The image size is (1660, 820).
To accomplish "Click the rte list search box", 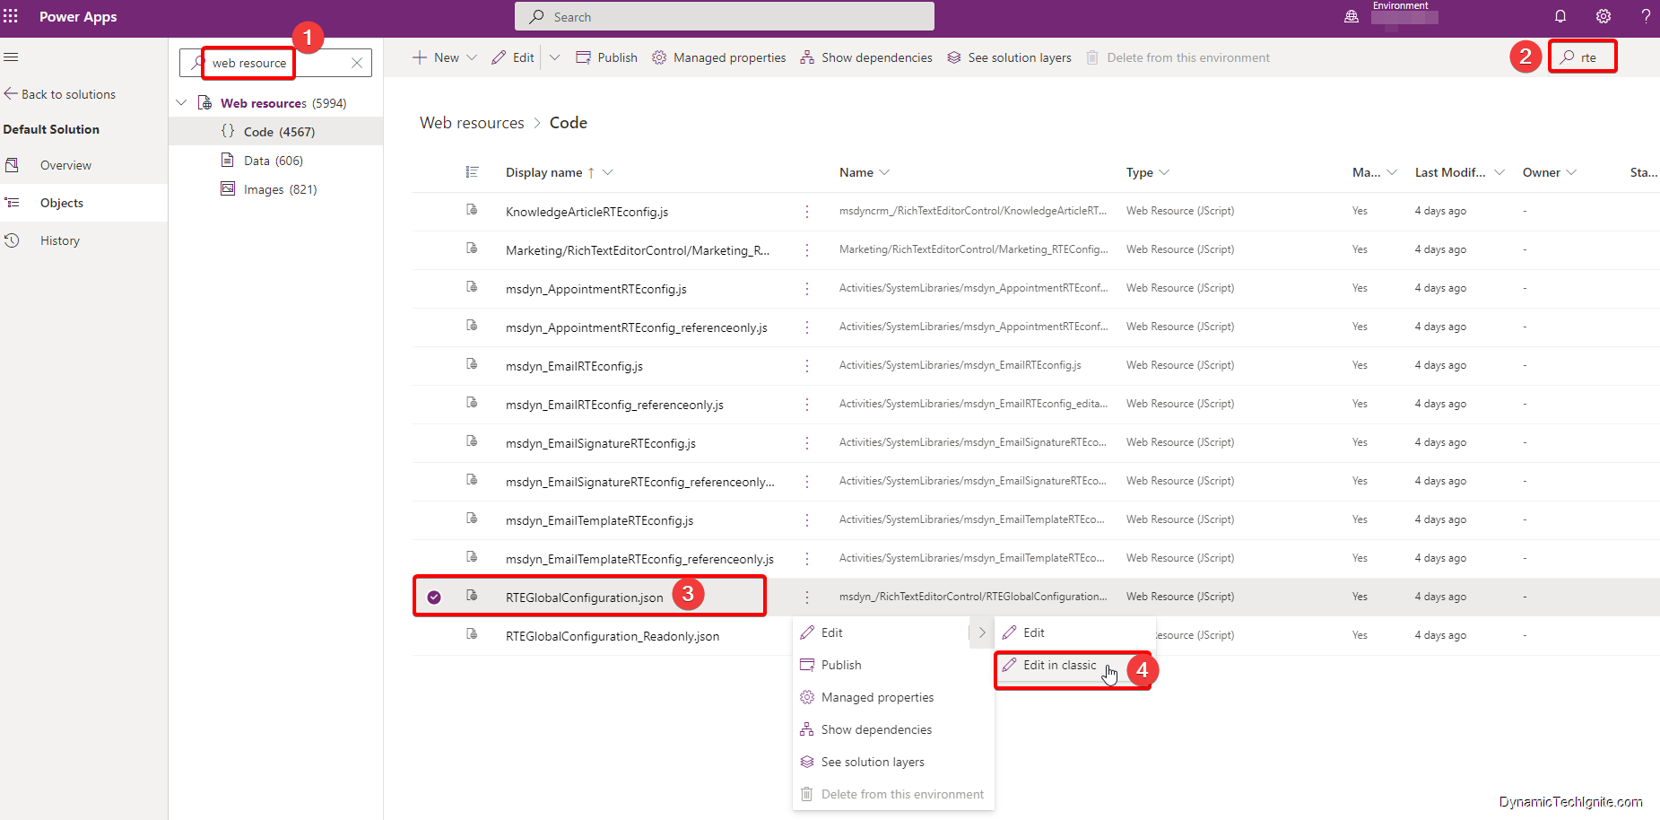I will coord(1583,57).
